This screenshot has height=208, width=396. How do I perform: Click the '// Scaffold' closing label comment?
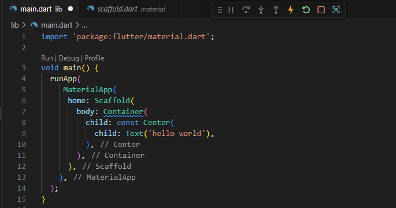[x=107, y=167]
